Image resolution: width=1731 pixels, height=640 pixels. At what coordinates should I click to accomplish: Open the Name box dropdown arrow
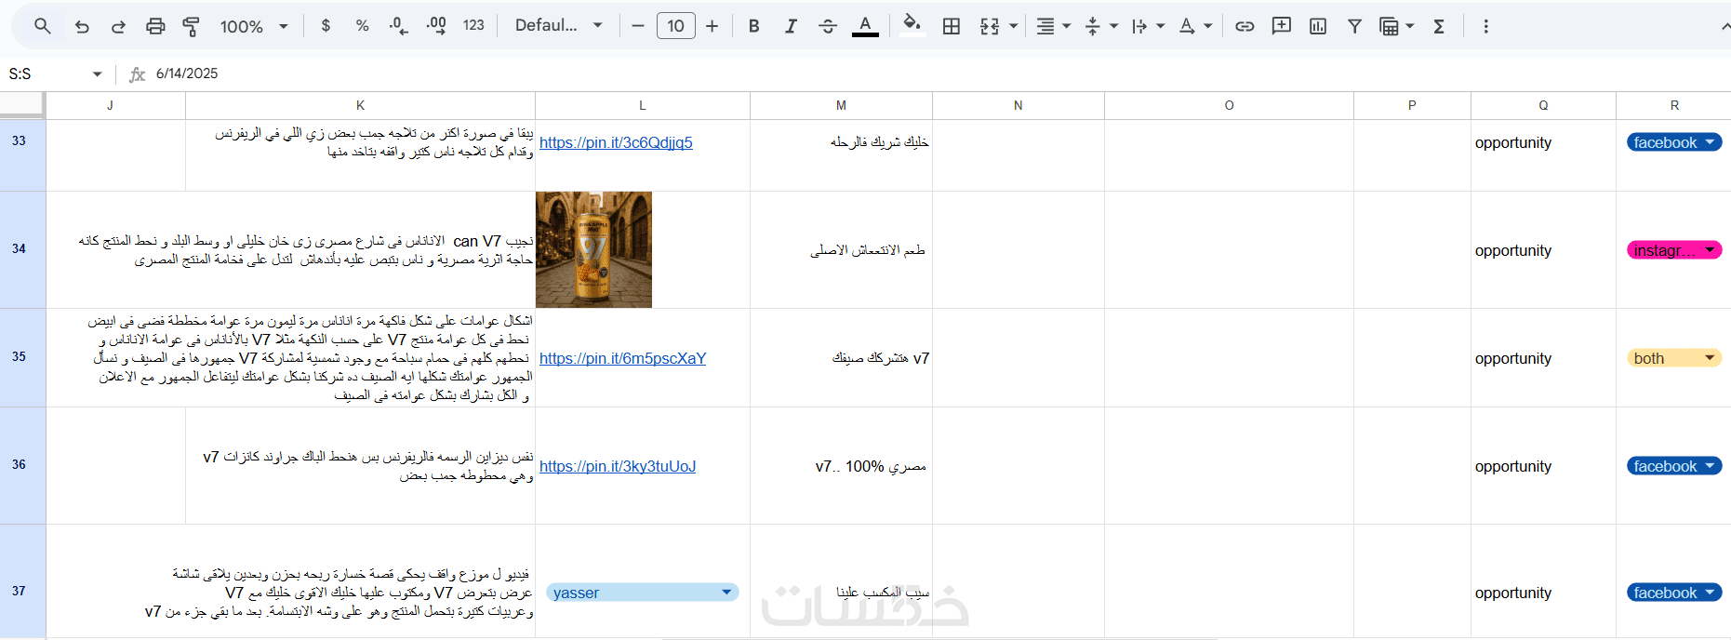[97, 73]
